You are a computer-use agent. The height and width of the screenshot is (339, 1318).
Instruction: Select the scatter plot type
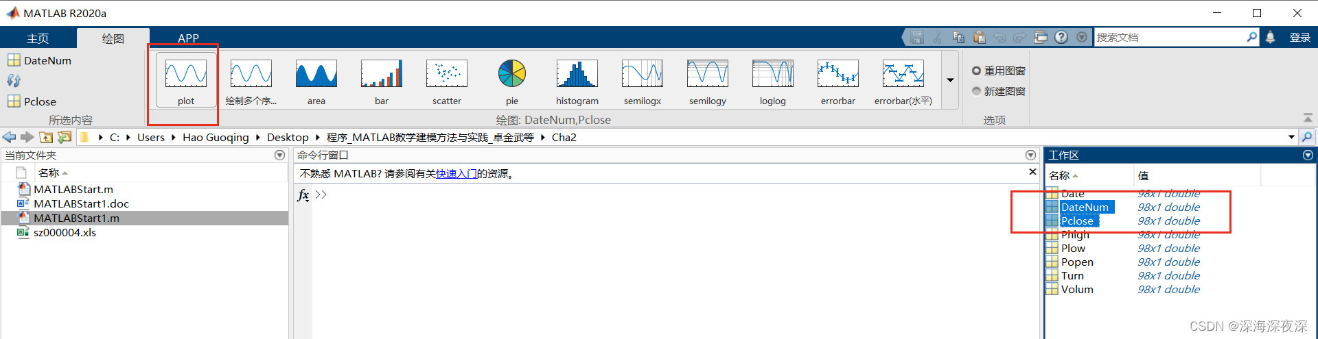pos(447,80)
